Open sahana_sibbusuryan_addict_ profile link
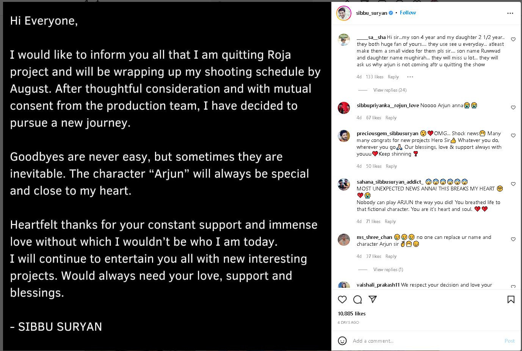The width and height of the screenshot is (522, 351). 390,182
